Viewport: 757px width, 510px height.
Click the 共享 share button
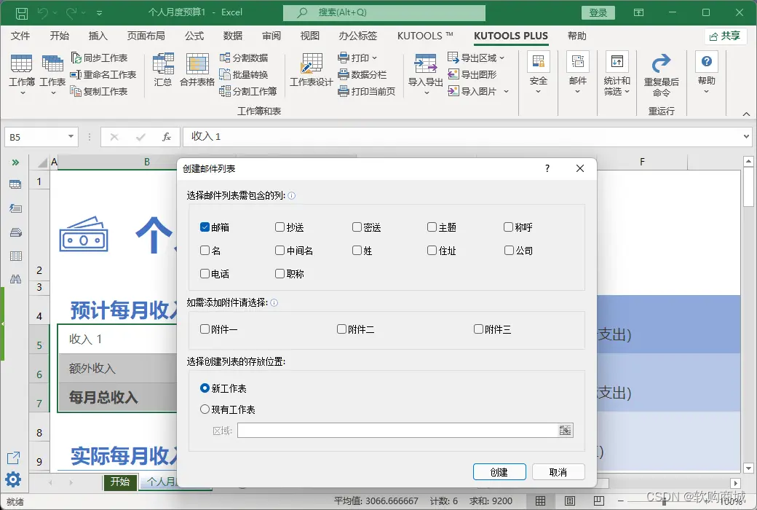[725, 36]
